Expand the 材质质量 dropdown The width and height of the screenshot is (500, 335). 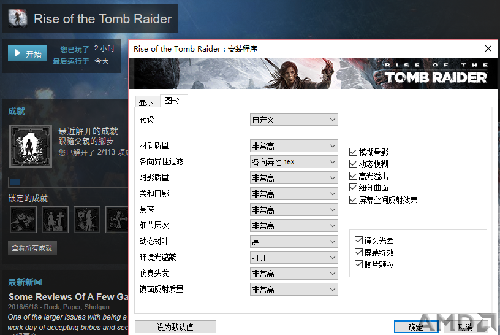[x=294, y=145]
